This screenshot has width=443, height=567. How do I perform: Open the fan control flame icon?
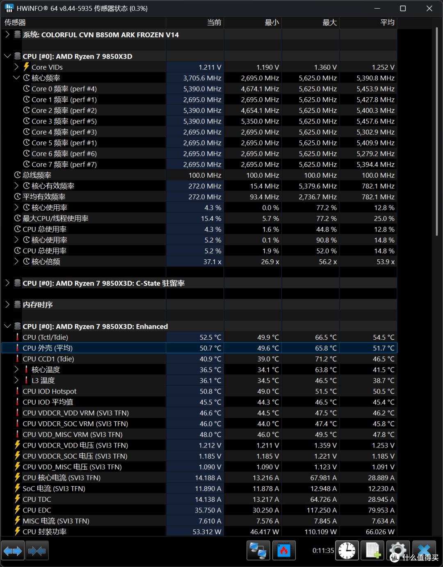click(284, 551)
